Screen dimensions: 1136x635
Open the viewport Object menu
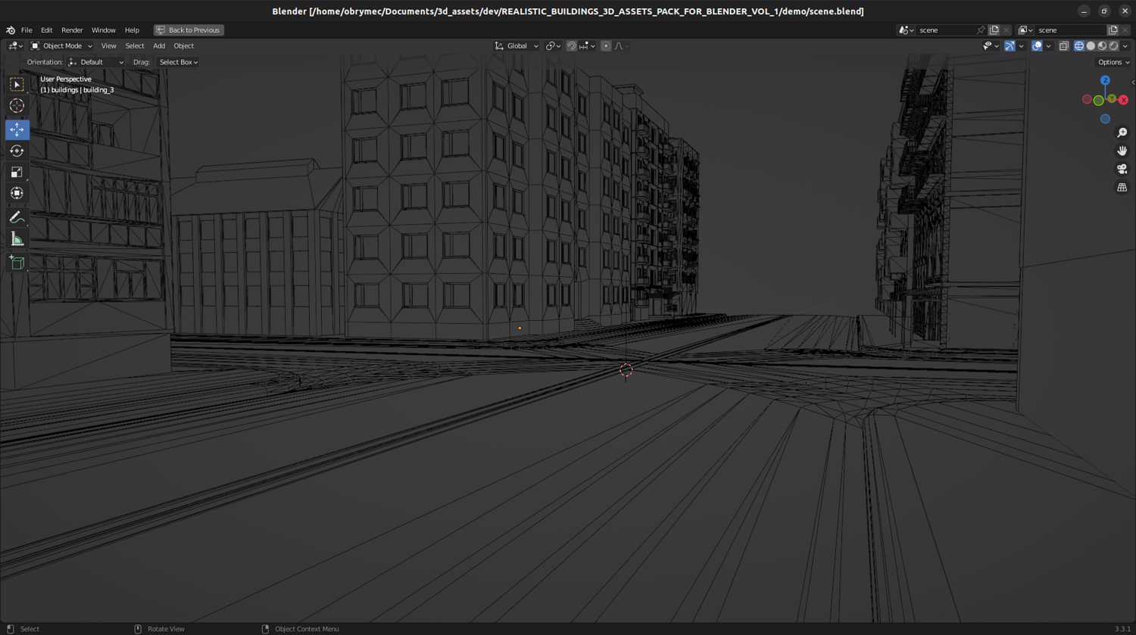[x=184, y=46]
